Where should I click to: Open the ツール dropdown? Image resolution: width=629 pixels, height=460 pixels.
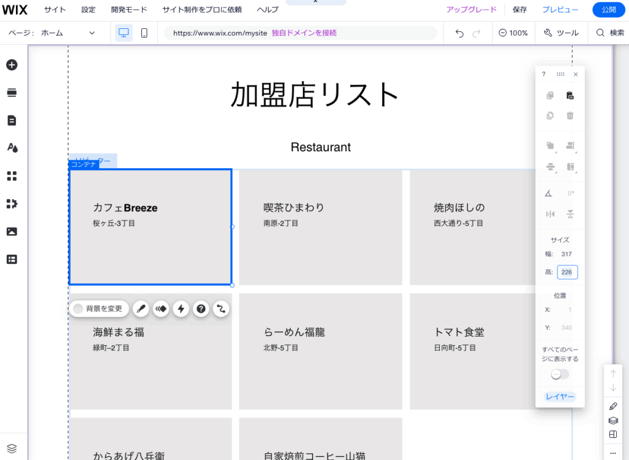coord(561,33)
